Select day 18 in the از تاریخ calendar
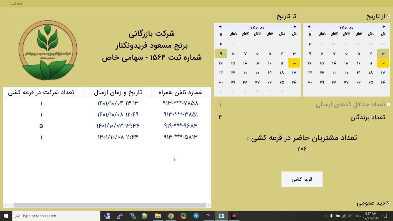Screen dimensions: 393x221 (371, 73)
